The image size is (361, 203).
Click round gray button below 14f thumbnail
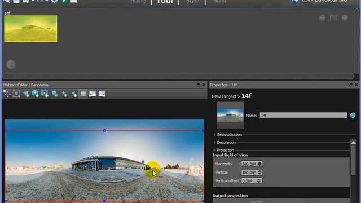point(11,64)
